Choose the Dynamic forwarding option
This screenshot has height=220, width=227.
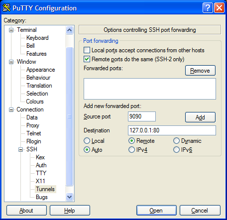click(176, 141)
